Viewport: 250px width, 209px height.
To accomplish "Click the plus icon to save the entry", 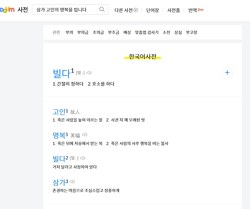I will coord(227,72).
